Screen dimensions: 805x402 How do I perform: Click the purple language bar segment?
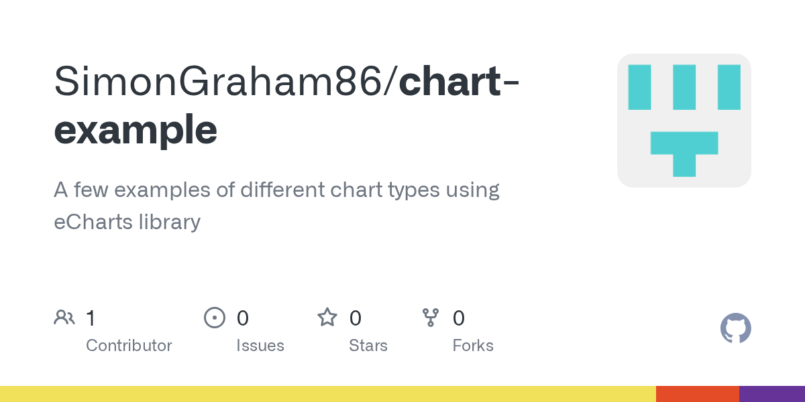pyautogui.click(x=771, y=394)
